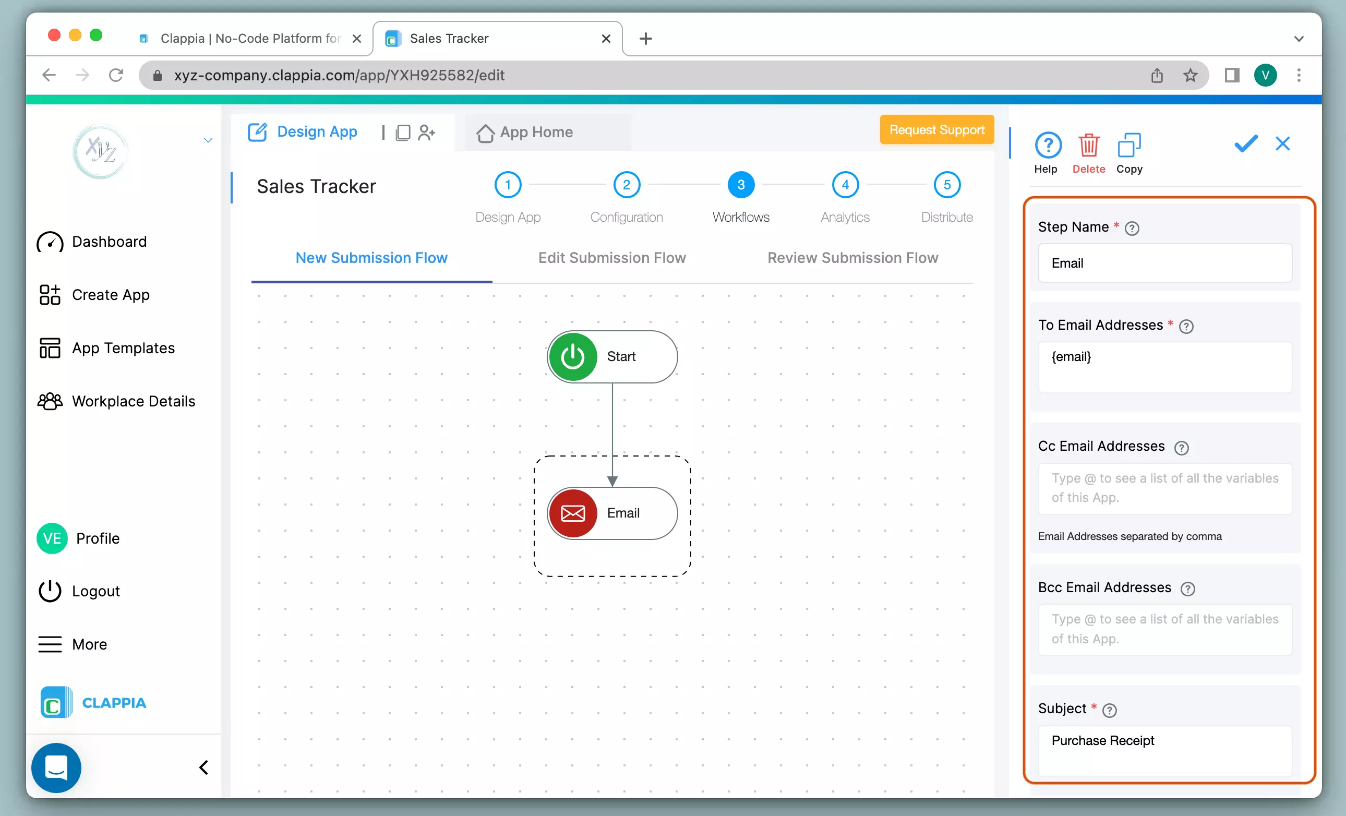This screenshot has width=1346, height=816.
Task: Click the Workflows step 3 circle
Action: [x=740, y=185]
